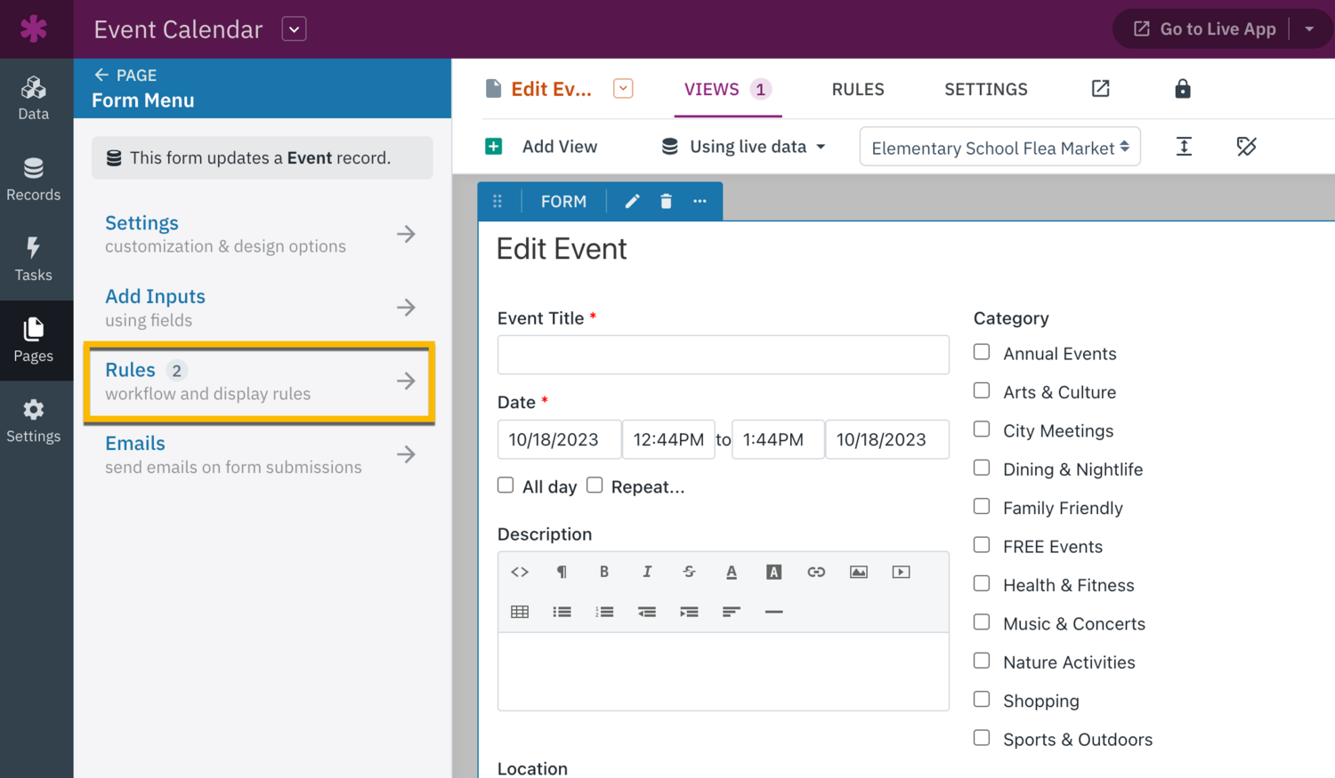This screenshot has width=1335, height=778.
Task: Open the Event Calendar app dropdown
Action: pyautogui.click(x=294, y=29)
